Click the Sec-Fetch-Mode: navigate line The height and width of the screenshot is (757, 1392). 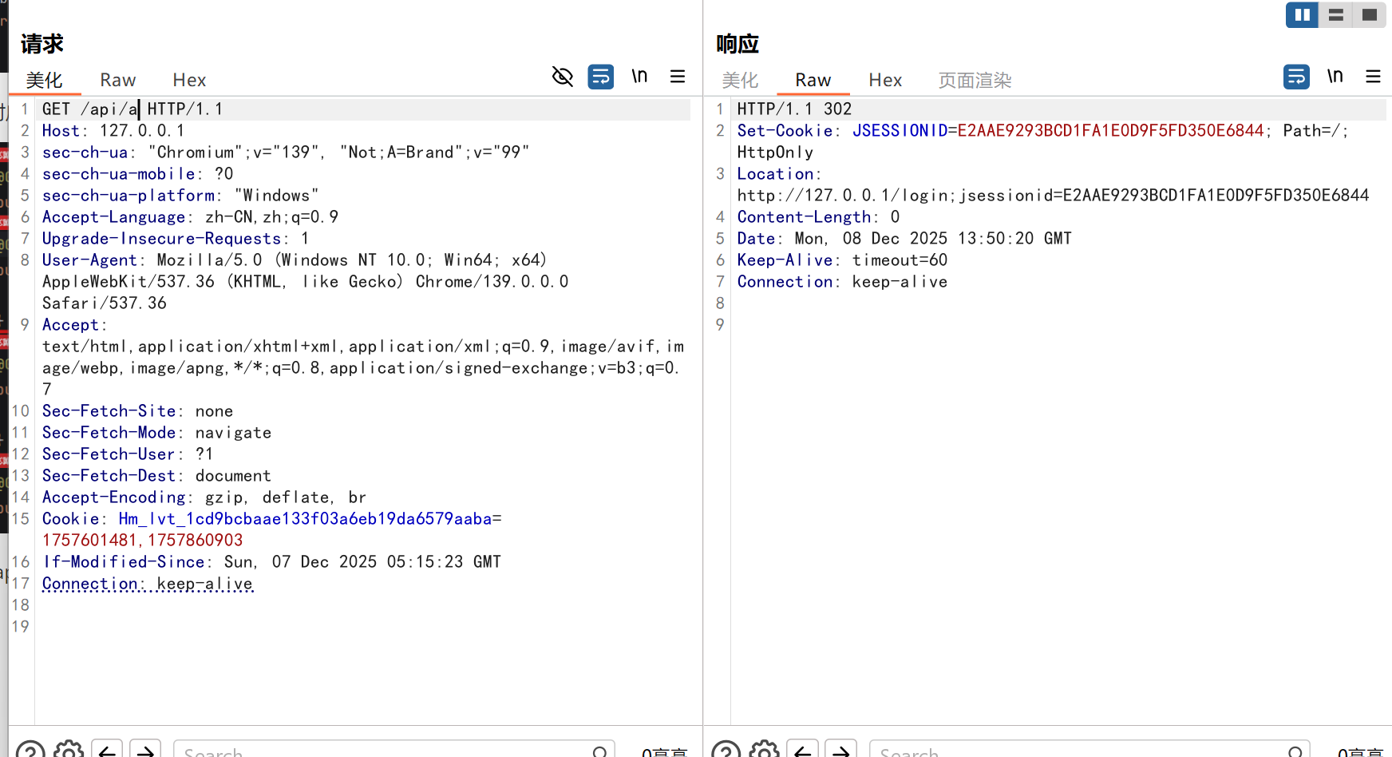[156, 433]
